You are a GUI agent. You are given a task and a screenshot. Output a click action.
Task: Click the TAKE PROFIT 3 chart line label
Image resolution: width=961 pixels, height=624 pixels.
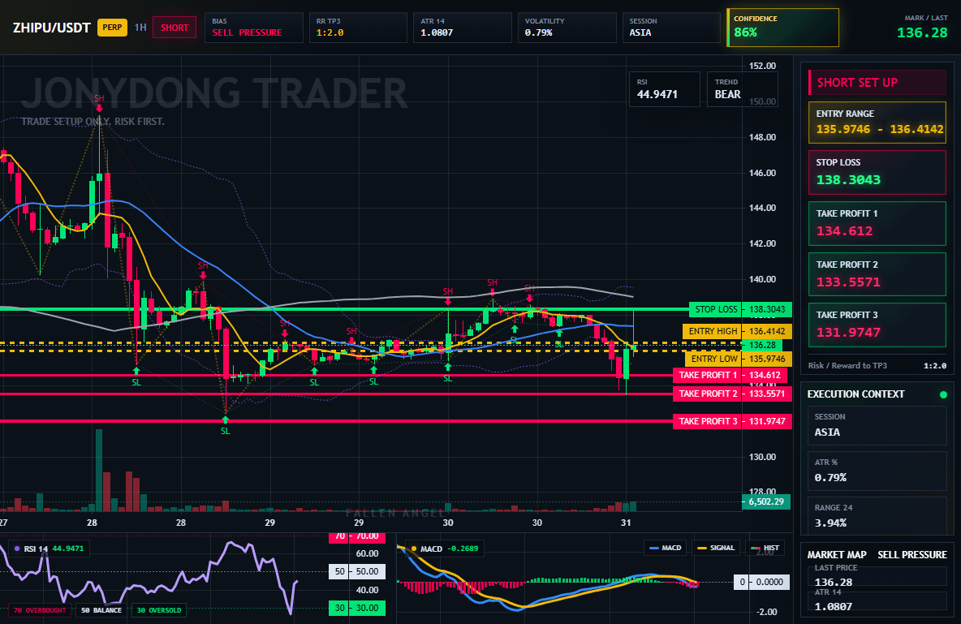pyautogui.click(x=707, y=422)
